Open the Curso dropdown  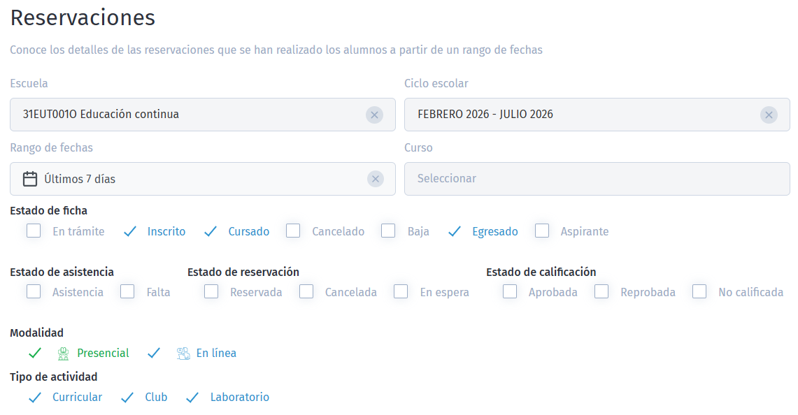click(x=597, y=179)
